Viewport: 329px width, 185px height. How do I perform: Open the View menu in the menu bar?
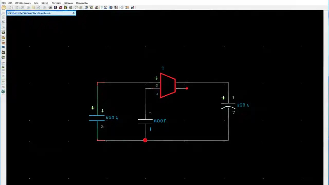(x=36, y=3)
